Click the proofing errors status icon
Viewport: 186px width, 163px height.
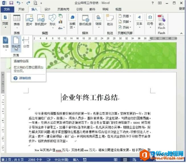49,160
